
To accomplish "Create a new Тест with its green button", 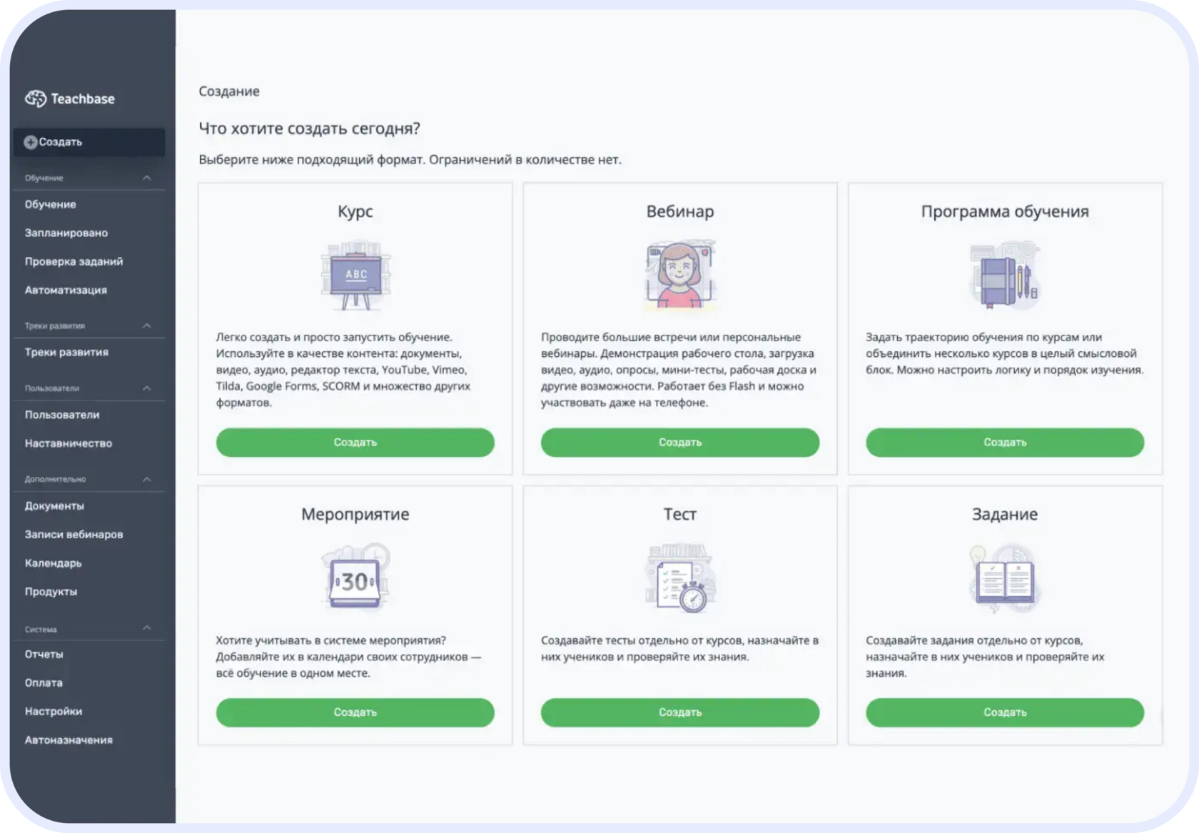I will (x=679, y=712).
